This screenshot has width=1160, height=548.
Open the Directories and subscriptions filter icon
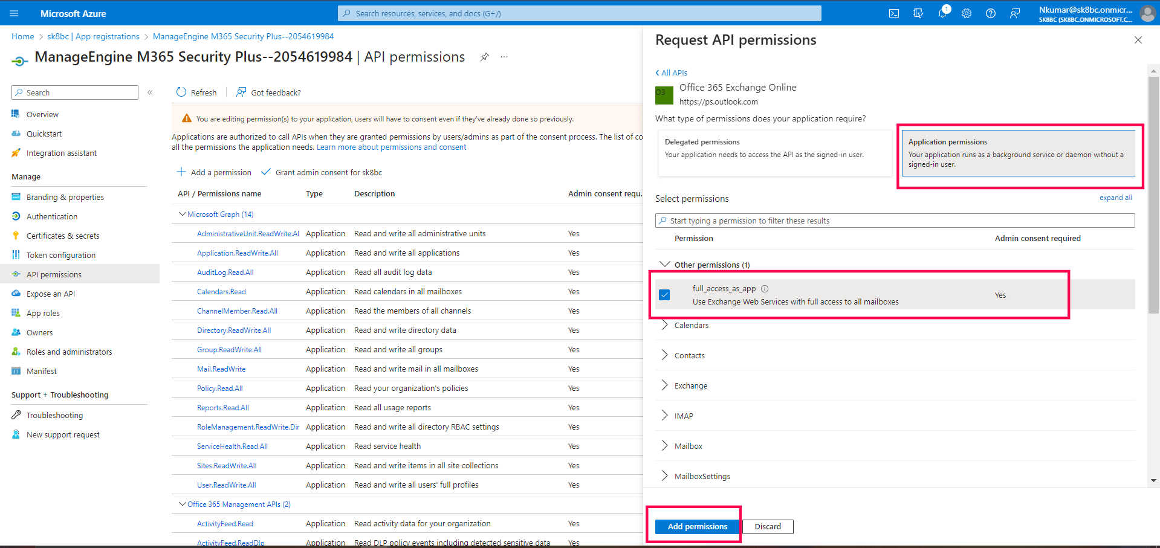point(918,13)
